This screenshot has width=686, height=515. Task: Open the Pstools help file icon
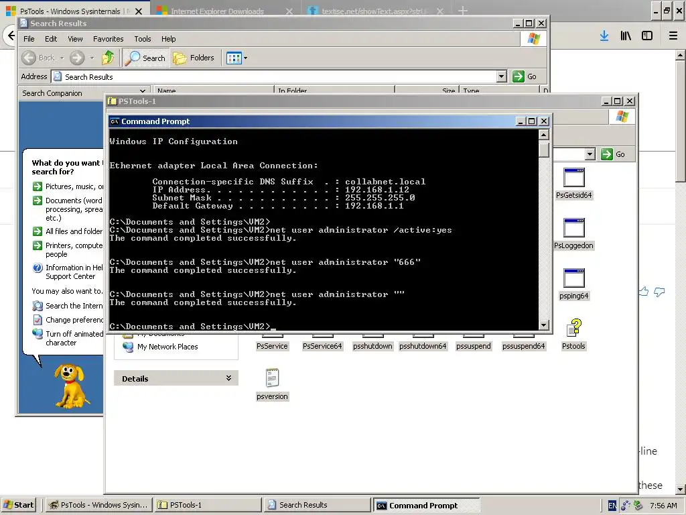coord(574,328)
